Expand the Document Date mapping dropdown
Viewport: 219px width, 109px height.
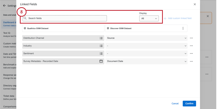coord(146,61)
